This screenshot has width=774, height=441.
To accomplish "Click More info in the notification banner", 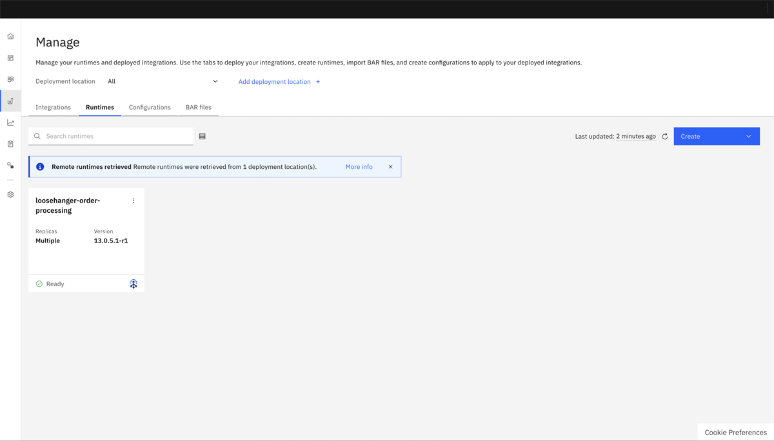I will pyautogui.click(x=359, y=166).
